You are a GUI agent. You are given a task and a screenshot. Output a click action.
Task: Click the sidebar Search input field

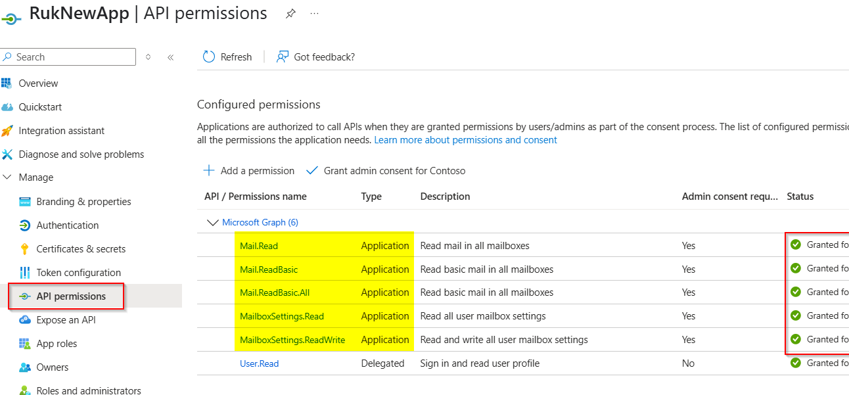point(72,57)
